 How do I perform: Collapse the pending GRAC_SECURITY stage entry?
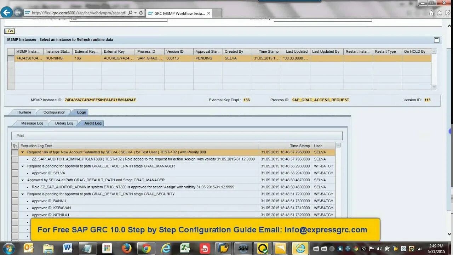point(23,194)
